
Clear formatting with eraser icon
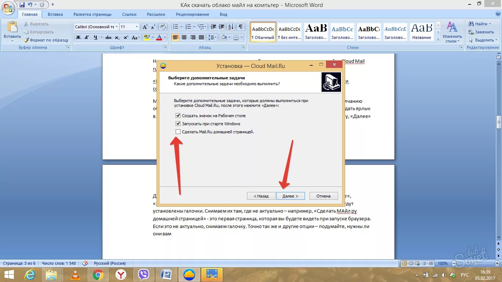[x=164, y=27]
